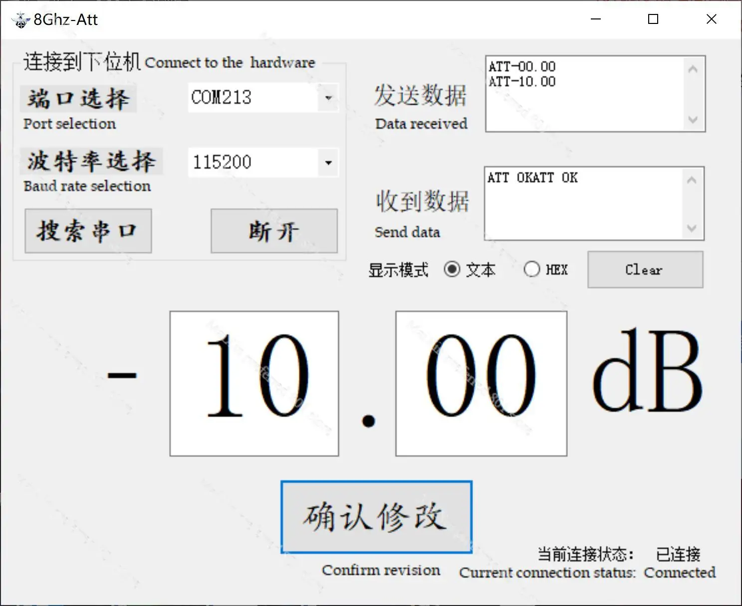
Task: Click down arrow of sent data scrollbar
Action: tap(693, 120)
